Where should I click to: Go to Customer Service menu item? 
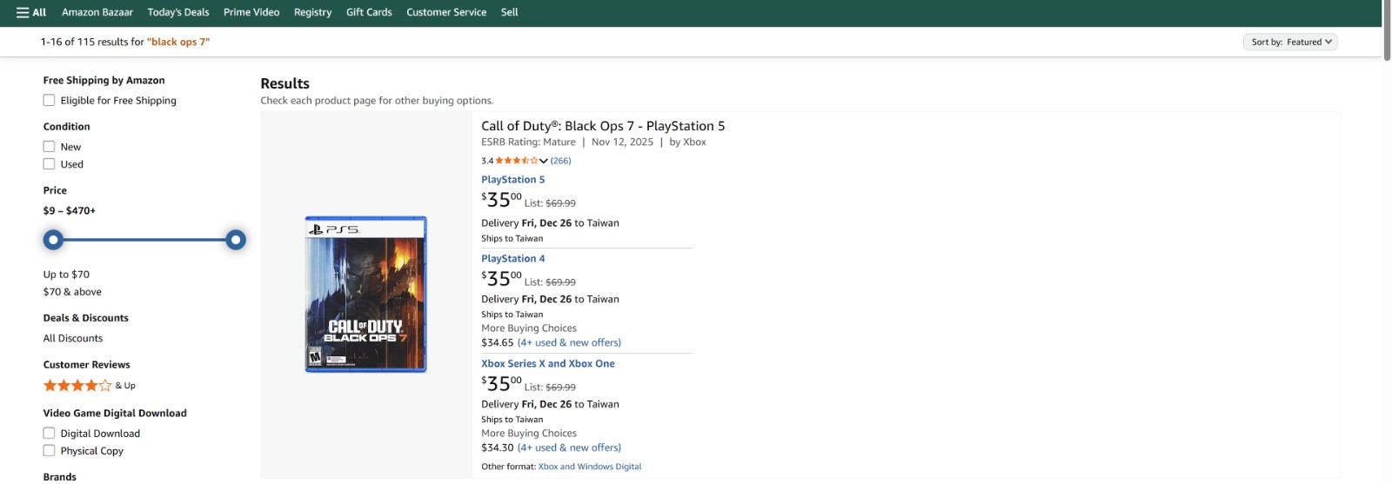pyautogui.click(x=446, y=12)
